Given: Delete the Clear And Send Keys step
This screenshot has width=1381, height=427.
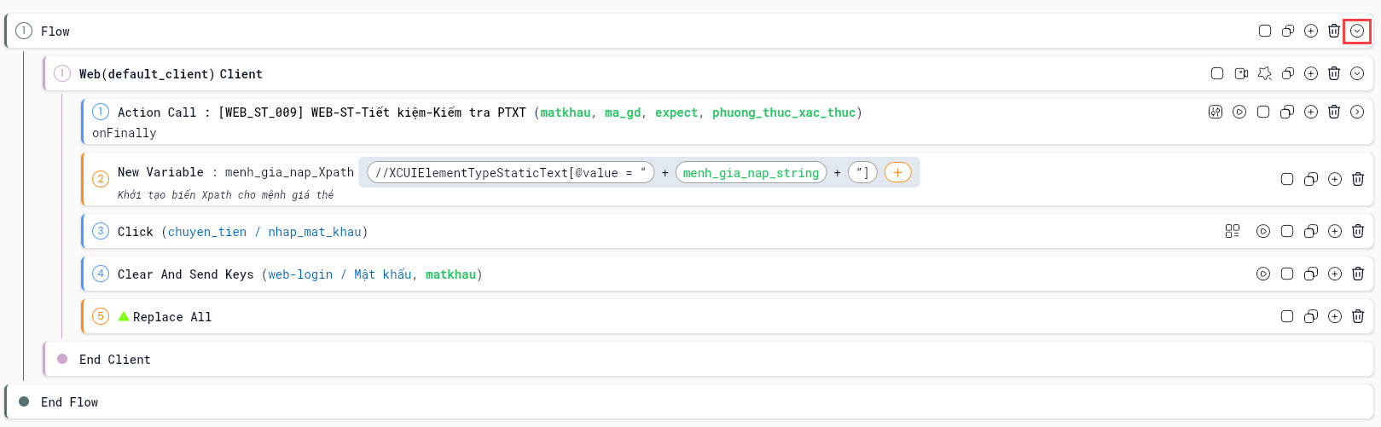Looking at the screenshot, I should coord(1358,274).
